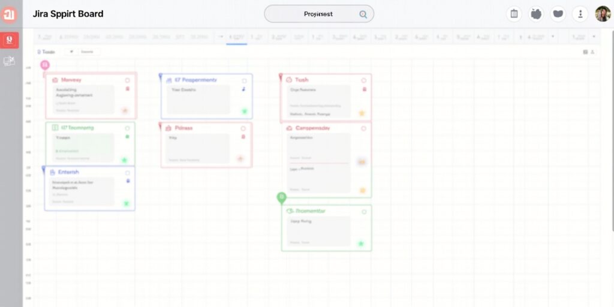Tick the checkbox on the Pilrass card

(x=243, y=129)
